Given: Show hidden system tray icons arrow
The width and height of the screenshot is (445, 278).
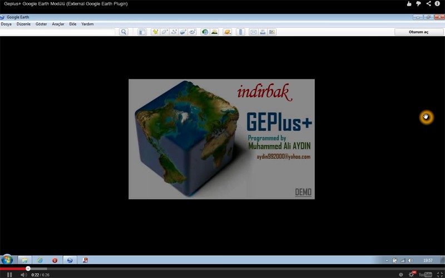Looking at the screenshot, I should click(387, 260).
